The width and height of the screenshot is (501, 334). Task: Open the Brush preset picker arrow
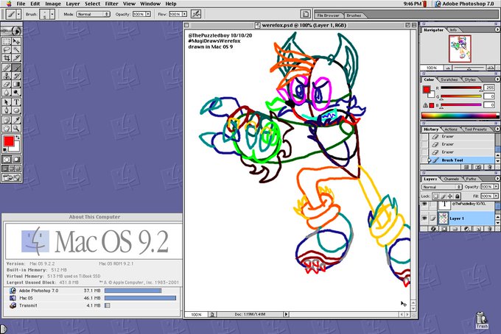tap(52, 14)
